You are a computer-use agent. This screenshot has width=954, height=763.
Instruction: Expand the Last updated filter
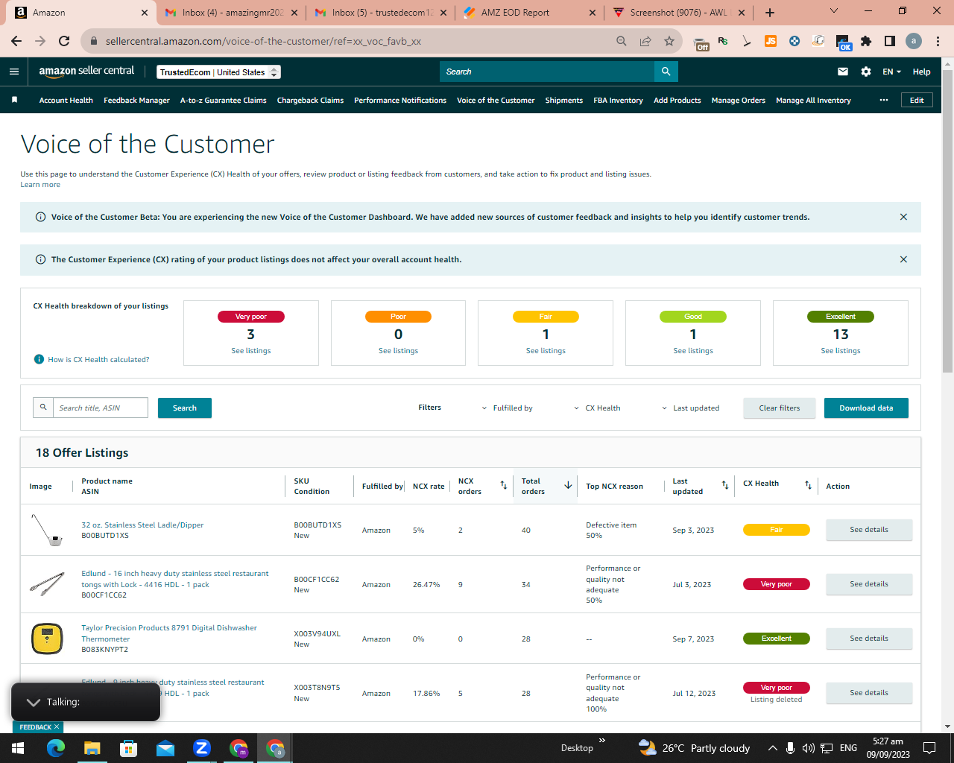690,408
